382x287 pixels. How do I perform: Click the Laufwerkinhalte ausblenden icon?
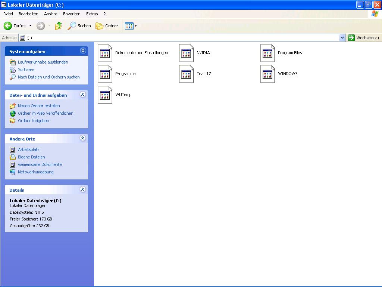pos(13,62)
